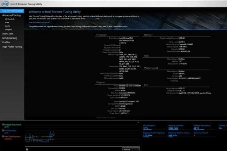This screenshot has height=151, width=227.
Task: Click the Intel logo in title bar
Action: (5, 4)
